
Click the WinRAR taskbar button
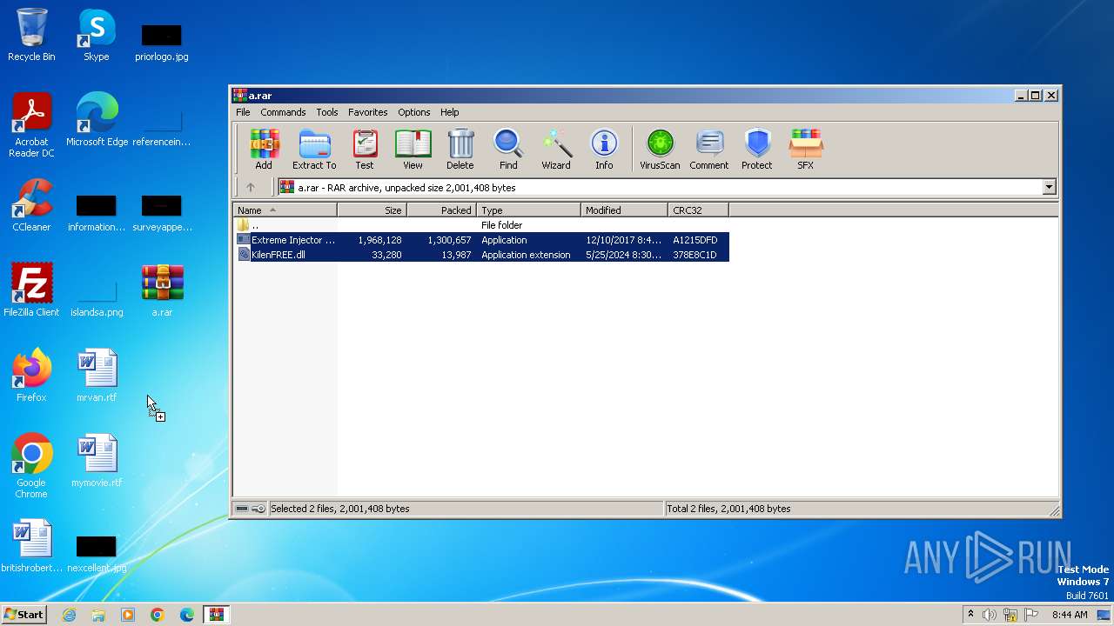(217, 615)
